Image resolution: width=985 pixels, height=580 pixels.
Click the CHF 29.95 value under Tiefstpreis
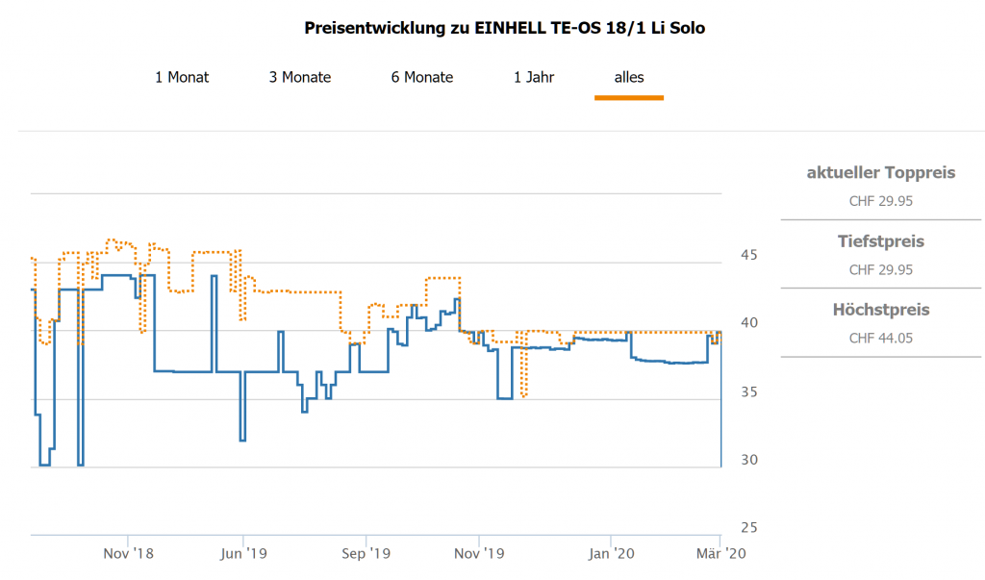[880, 269]
